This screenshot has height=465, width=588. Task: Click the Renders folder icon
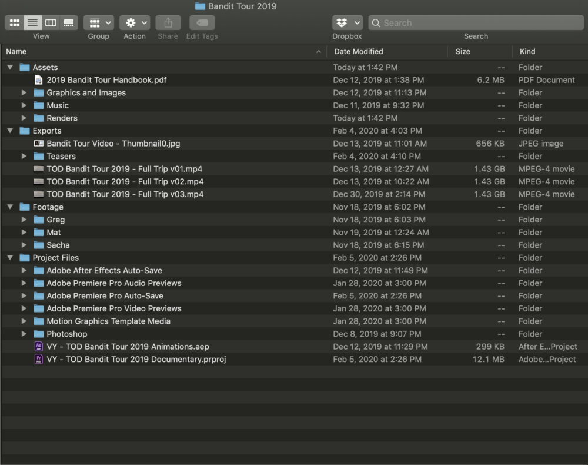coord(38,118)
